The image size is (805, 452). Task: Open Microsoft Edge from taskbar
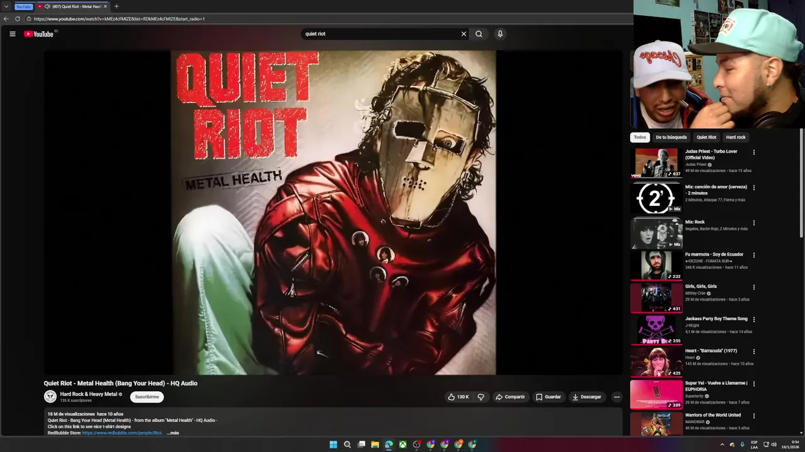pos(389,444)
